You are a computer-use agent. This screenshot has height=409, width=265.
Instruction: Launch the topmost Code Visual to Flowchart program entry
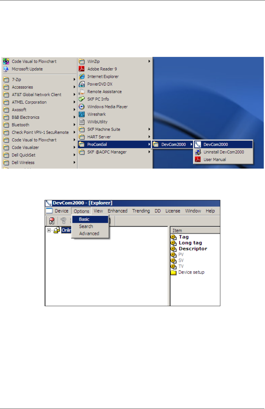pyautogui.click(x=39, y=61)
